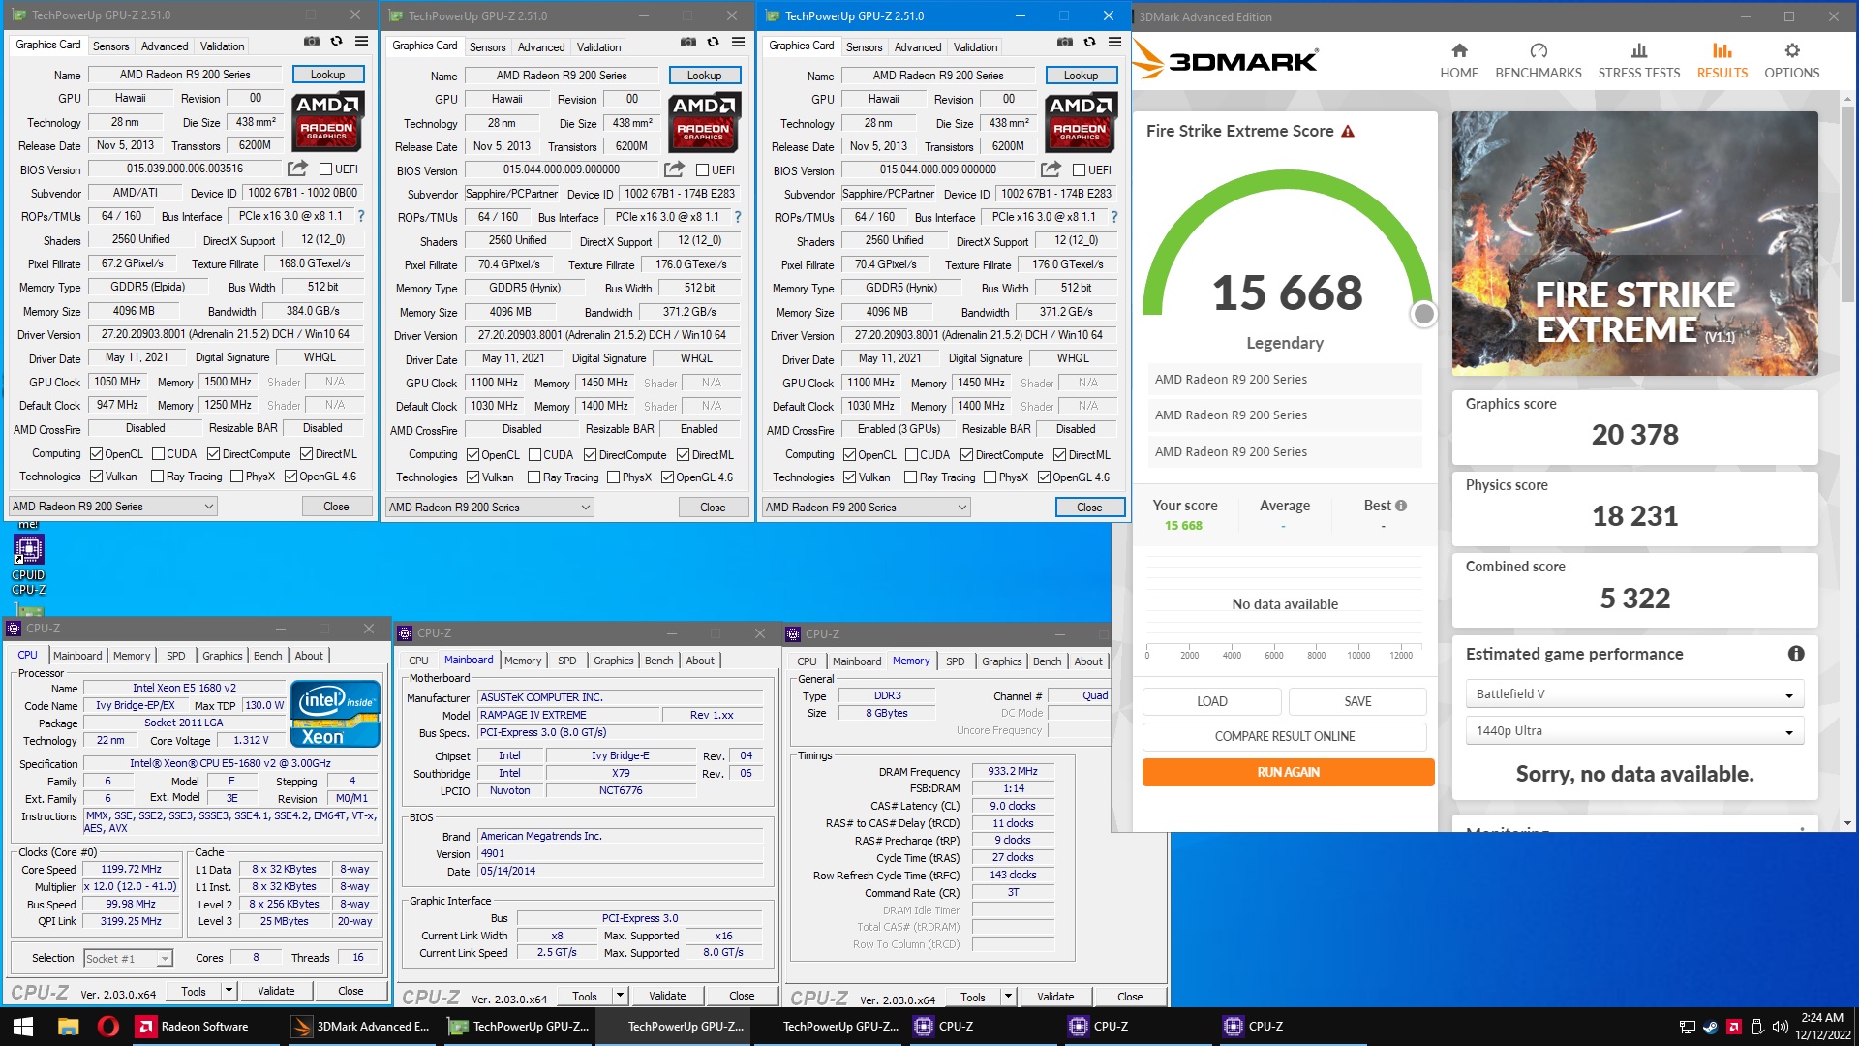Open the hamburger menu in the third GPU-Z window
This screenshot has height=1046, width=1859.
tap(1114, 42)
